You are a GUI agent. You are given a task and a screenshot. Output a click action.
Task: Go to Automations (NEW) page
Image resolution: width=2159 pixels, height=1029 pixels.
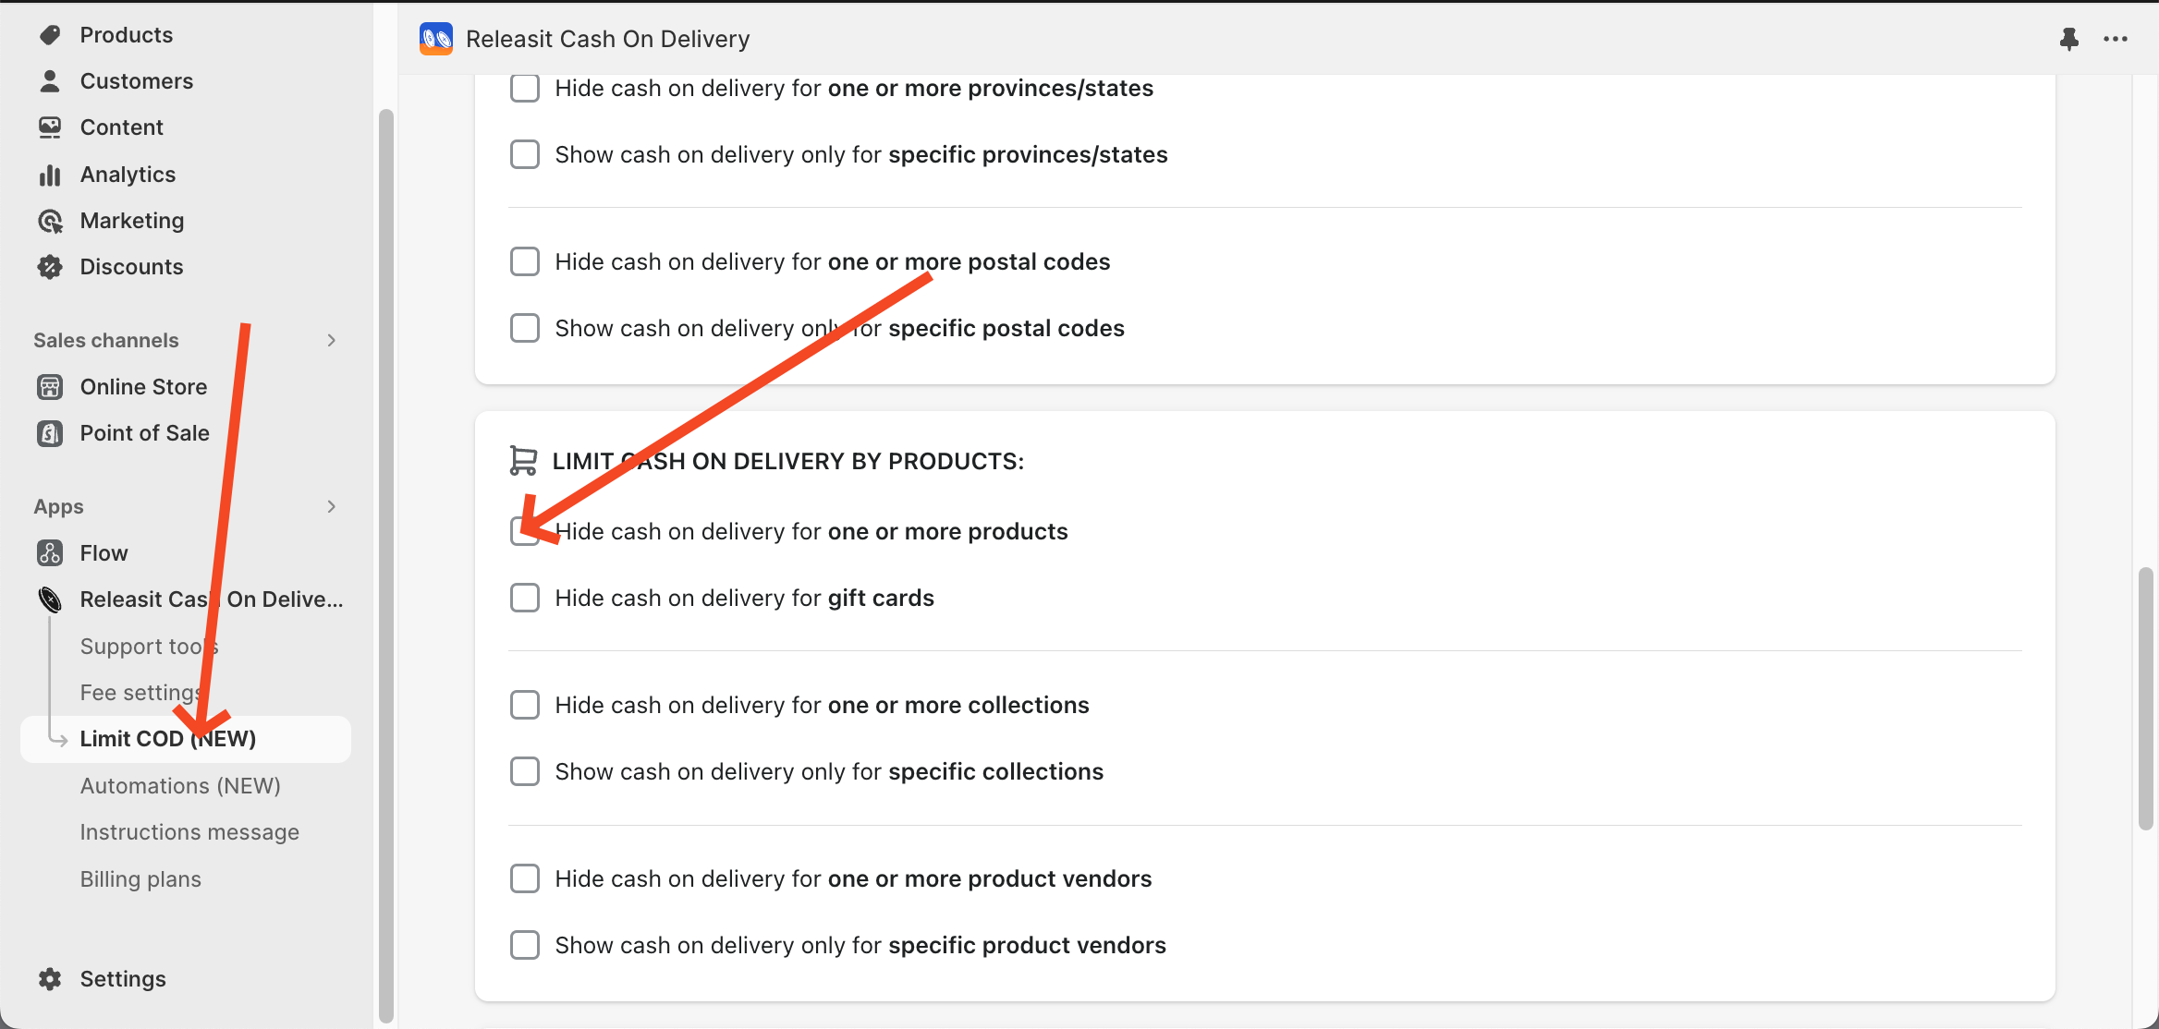[180, 786]
